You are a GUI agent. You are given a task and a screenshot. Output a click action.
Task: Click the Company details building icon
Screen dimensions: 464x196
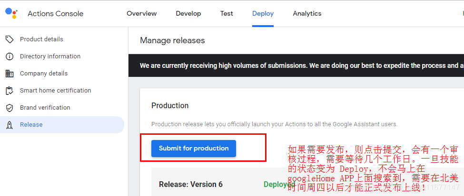(x=10, y=74)
